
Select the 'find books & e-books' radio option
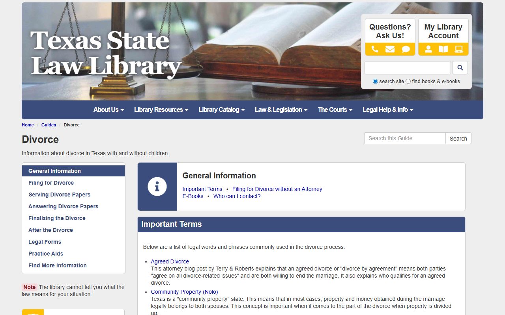pyautogui.click(x=408, y=82)
